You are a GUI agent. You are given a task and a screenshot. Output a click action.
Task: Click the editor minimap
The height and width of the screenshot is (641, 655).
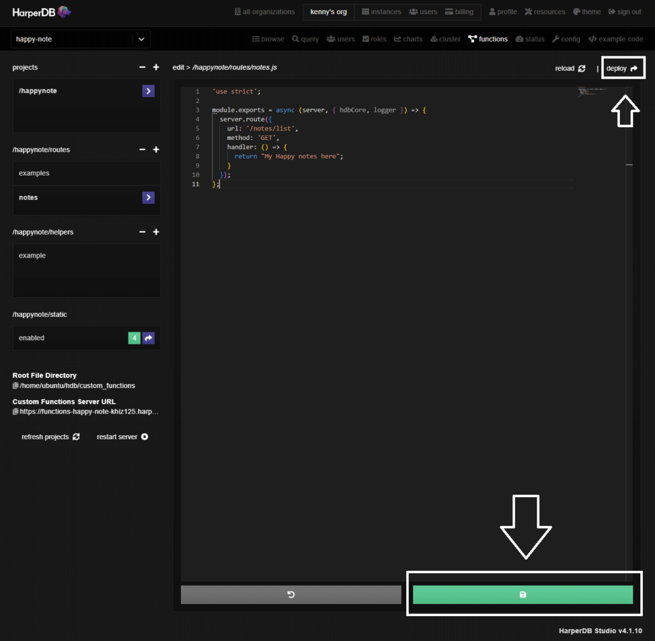(x=592, y=92)
